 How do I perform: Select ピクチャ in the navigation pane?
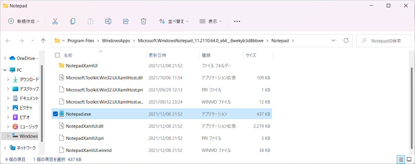[x=22, y=108]
